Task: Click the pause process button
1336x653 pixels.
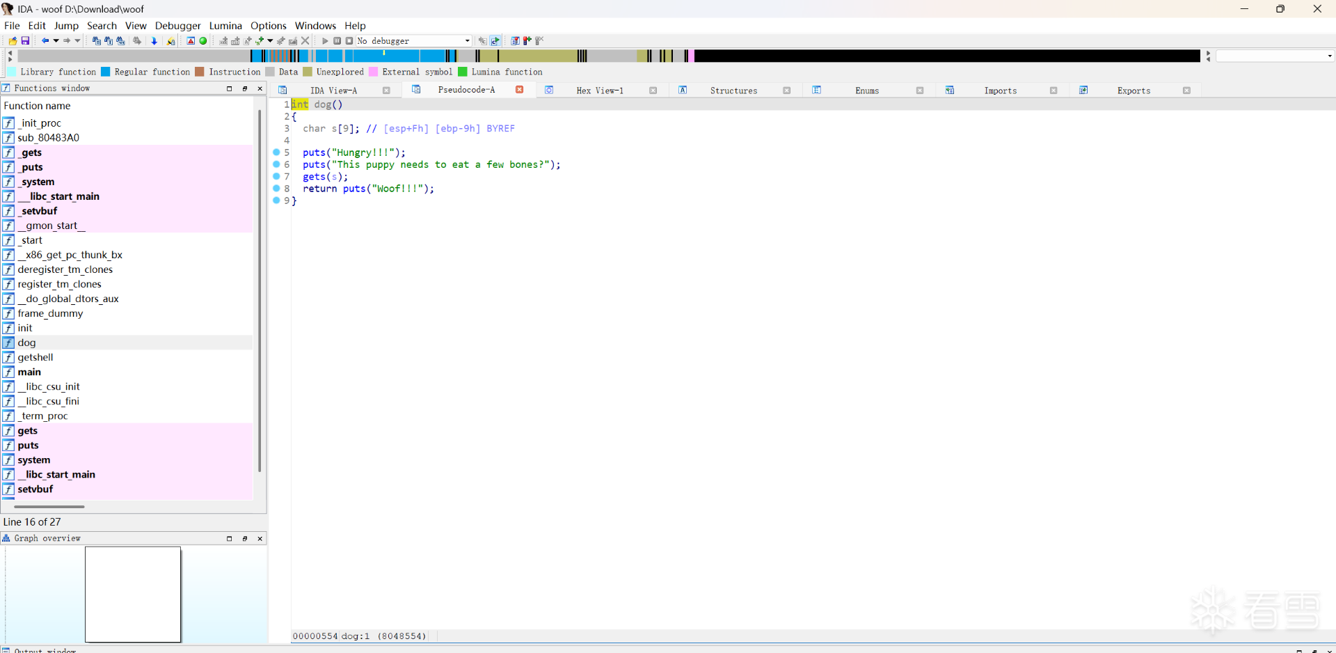Action: point(337,41)
